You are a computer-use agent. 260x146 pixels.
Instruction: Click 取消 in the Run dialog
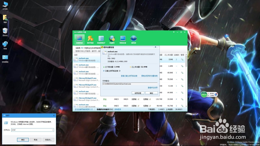pyautogui.click(x=35, y=140)
